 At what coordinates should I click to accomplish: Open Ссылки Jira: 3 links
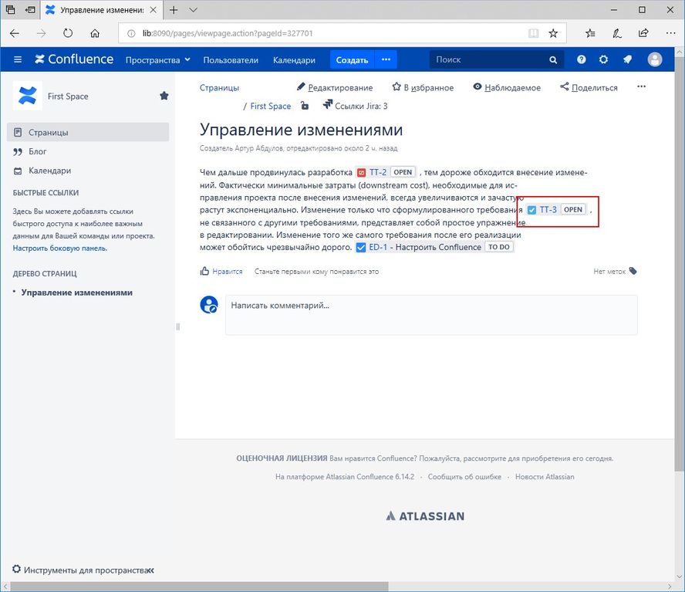(x=355, y=106)
